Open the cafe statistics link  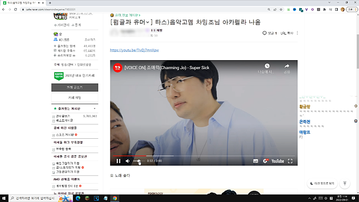(x=76, y=25)
